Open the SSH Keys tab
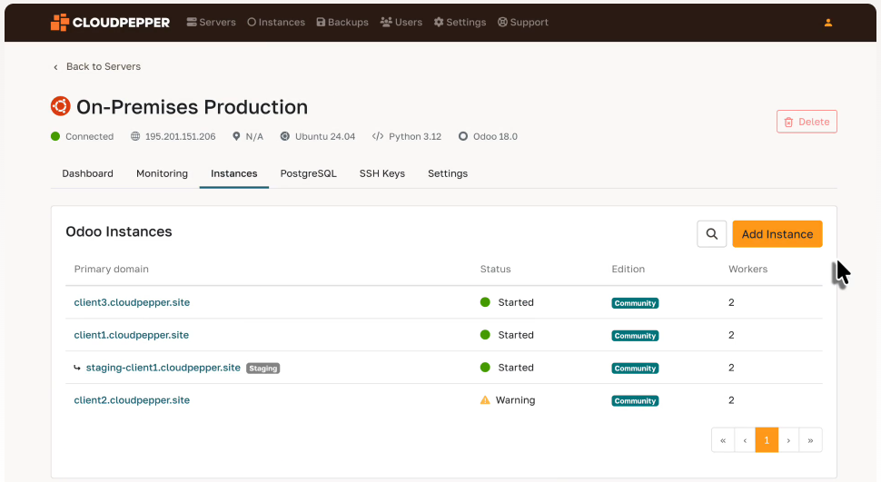 coord(381,173)
